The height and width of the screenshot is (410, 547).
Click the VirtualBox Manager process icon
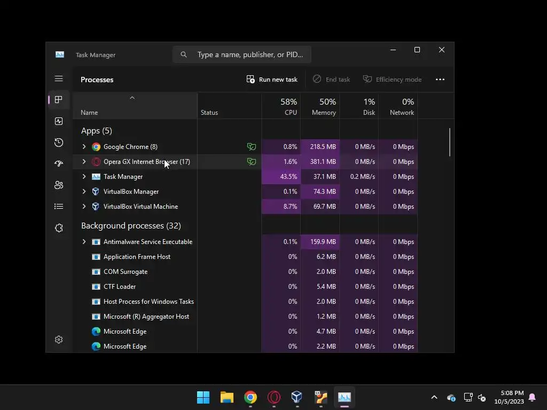pos(96,192)
